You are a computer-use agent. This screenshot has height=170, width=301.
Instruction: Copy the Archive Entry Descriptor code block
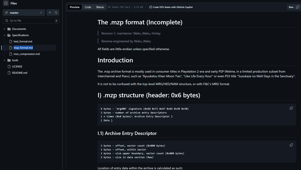click(291, 145)
